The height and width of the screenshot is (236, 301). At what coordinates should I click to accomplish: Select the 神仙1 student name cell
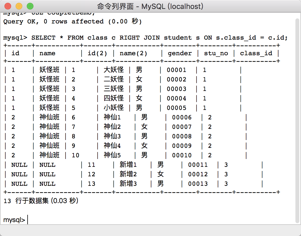112,117
